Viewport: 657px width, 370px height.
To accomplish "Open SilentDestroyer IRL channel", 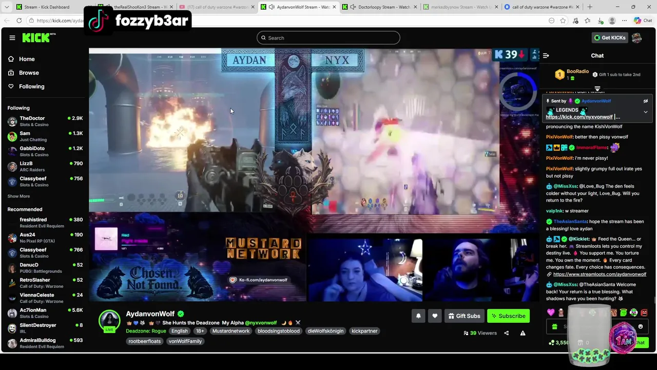I will point(45,328).
